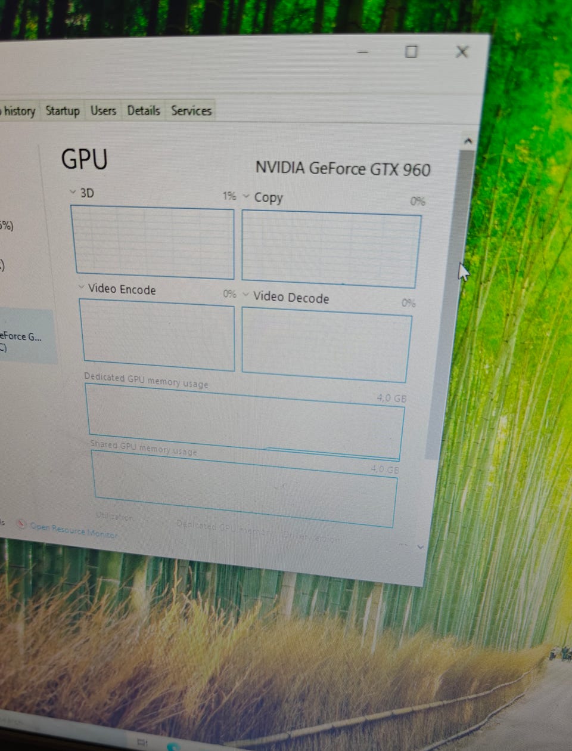Click the 3D engine usage graph
The height and width of the screenshot is (751, 572).
(x=153, y=242)
